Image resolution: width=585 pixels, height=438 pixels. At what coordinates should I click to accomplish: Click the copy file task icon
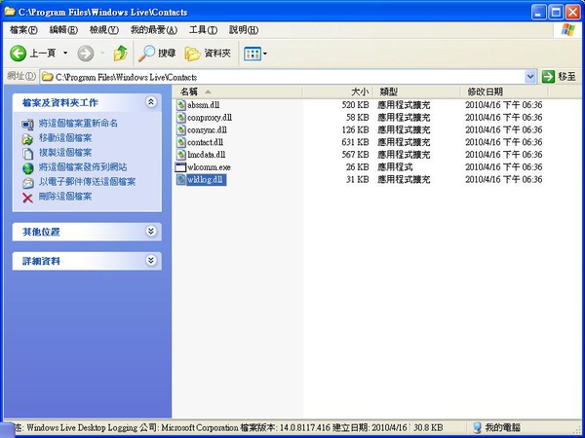pos(27,154)
